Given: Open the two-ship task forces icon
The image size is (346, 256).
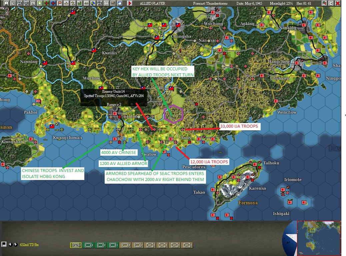Looking at the screenshot, I should tap(73, 3).
